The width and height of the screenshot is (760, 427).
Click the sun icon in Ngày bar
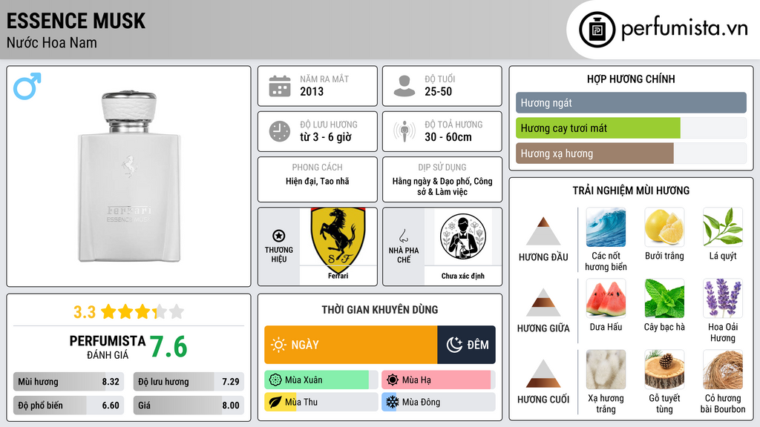point(278,345)
